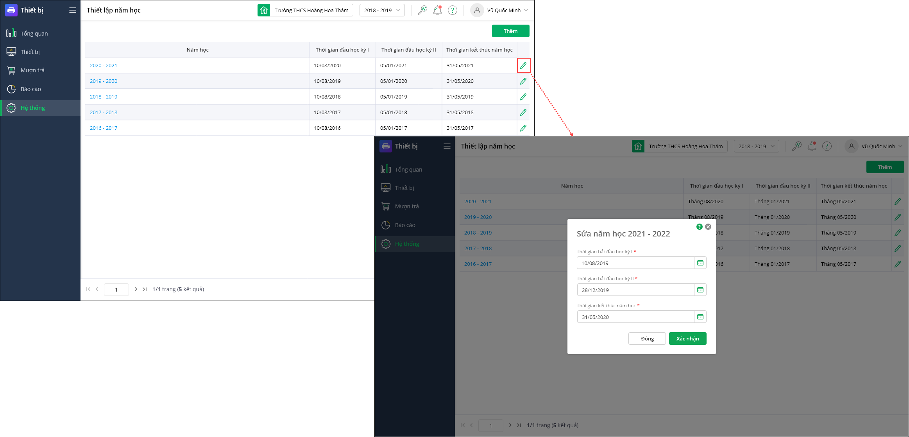909x437 pixels.
Task: Close the Sửa năm học dialog
Action: [x=708, y=227]
